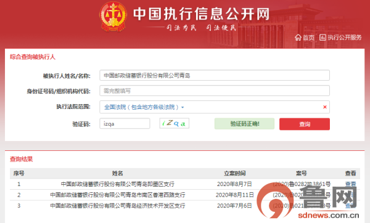Open the 首页 home link

(x=308, y=38)
